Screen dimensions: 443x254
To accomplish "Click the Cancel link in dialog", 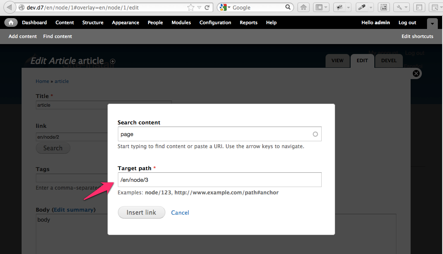I will (180, 212).
